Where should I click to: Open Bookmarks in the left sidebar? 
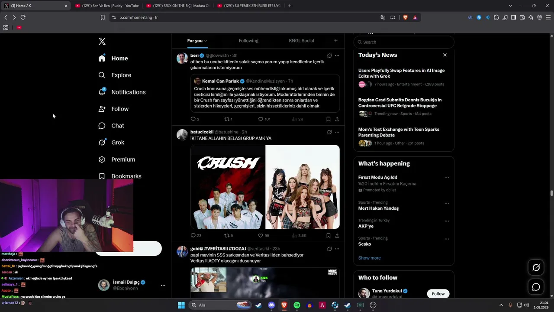120,176
